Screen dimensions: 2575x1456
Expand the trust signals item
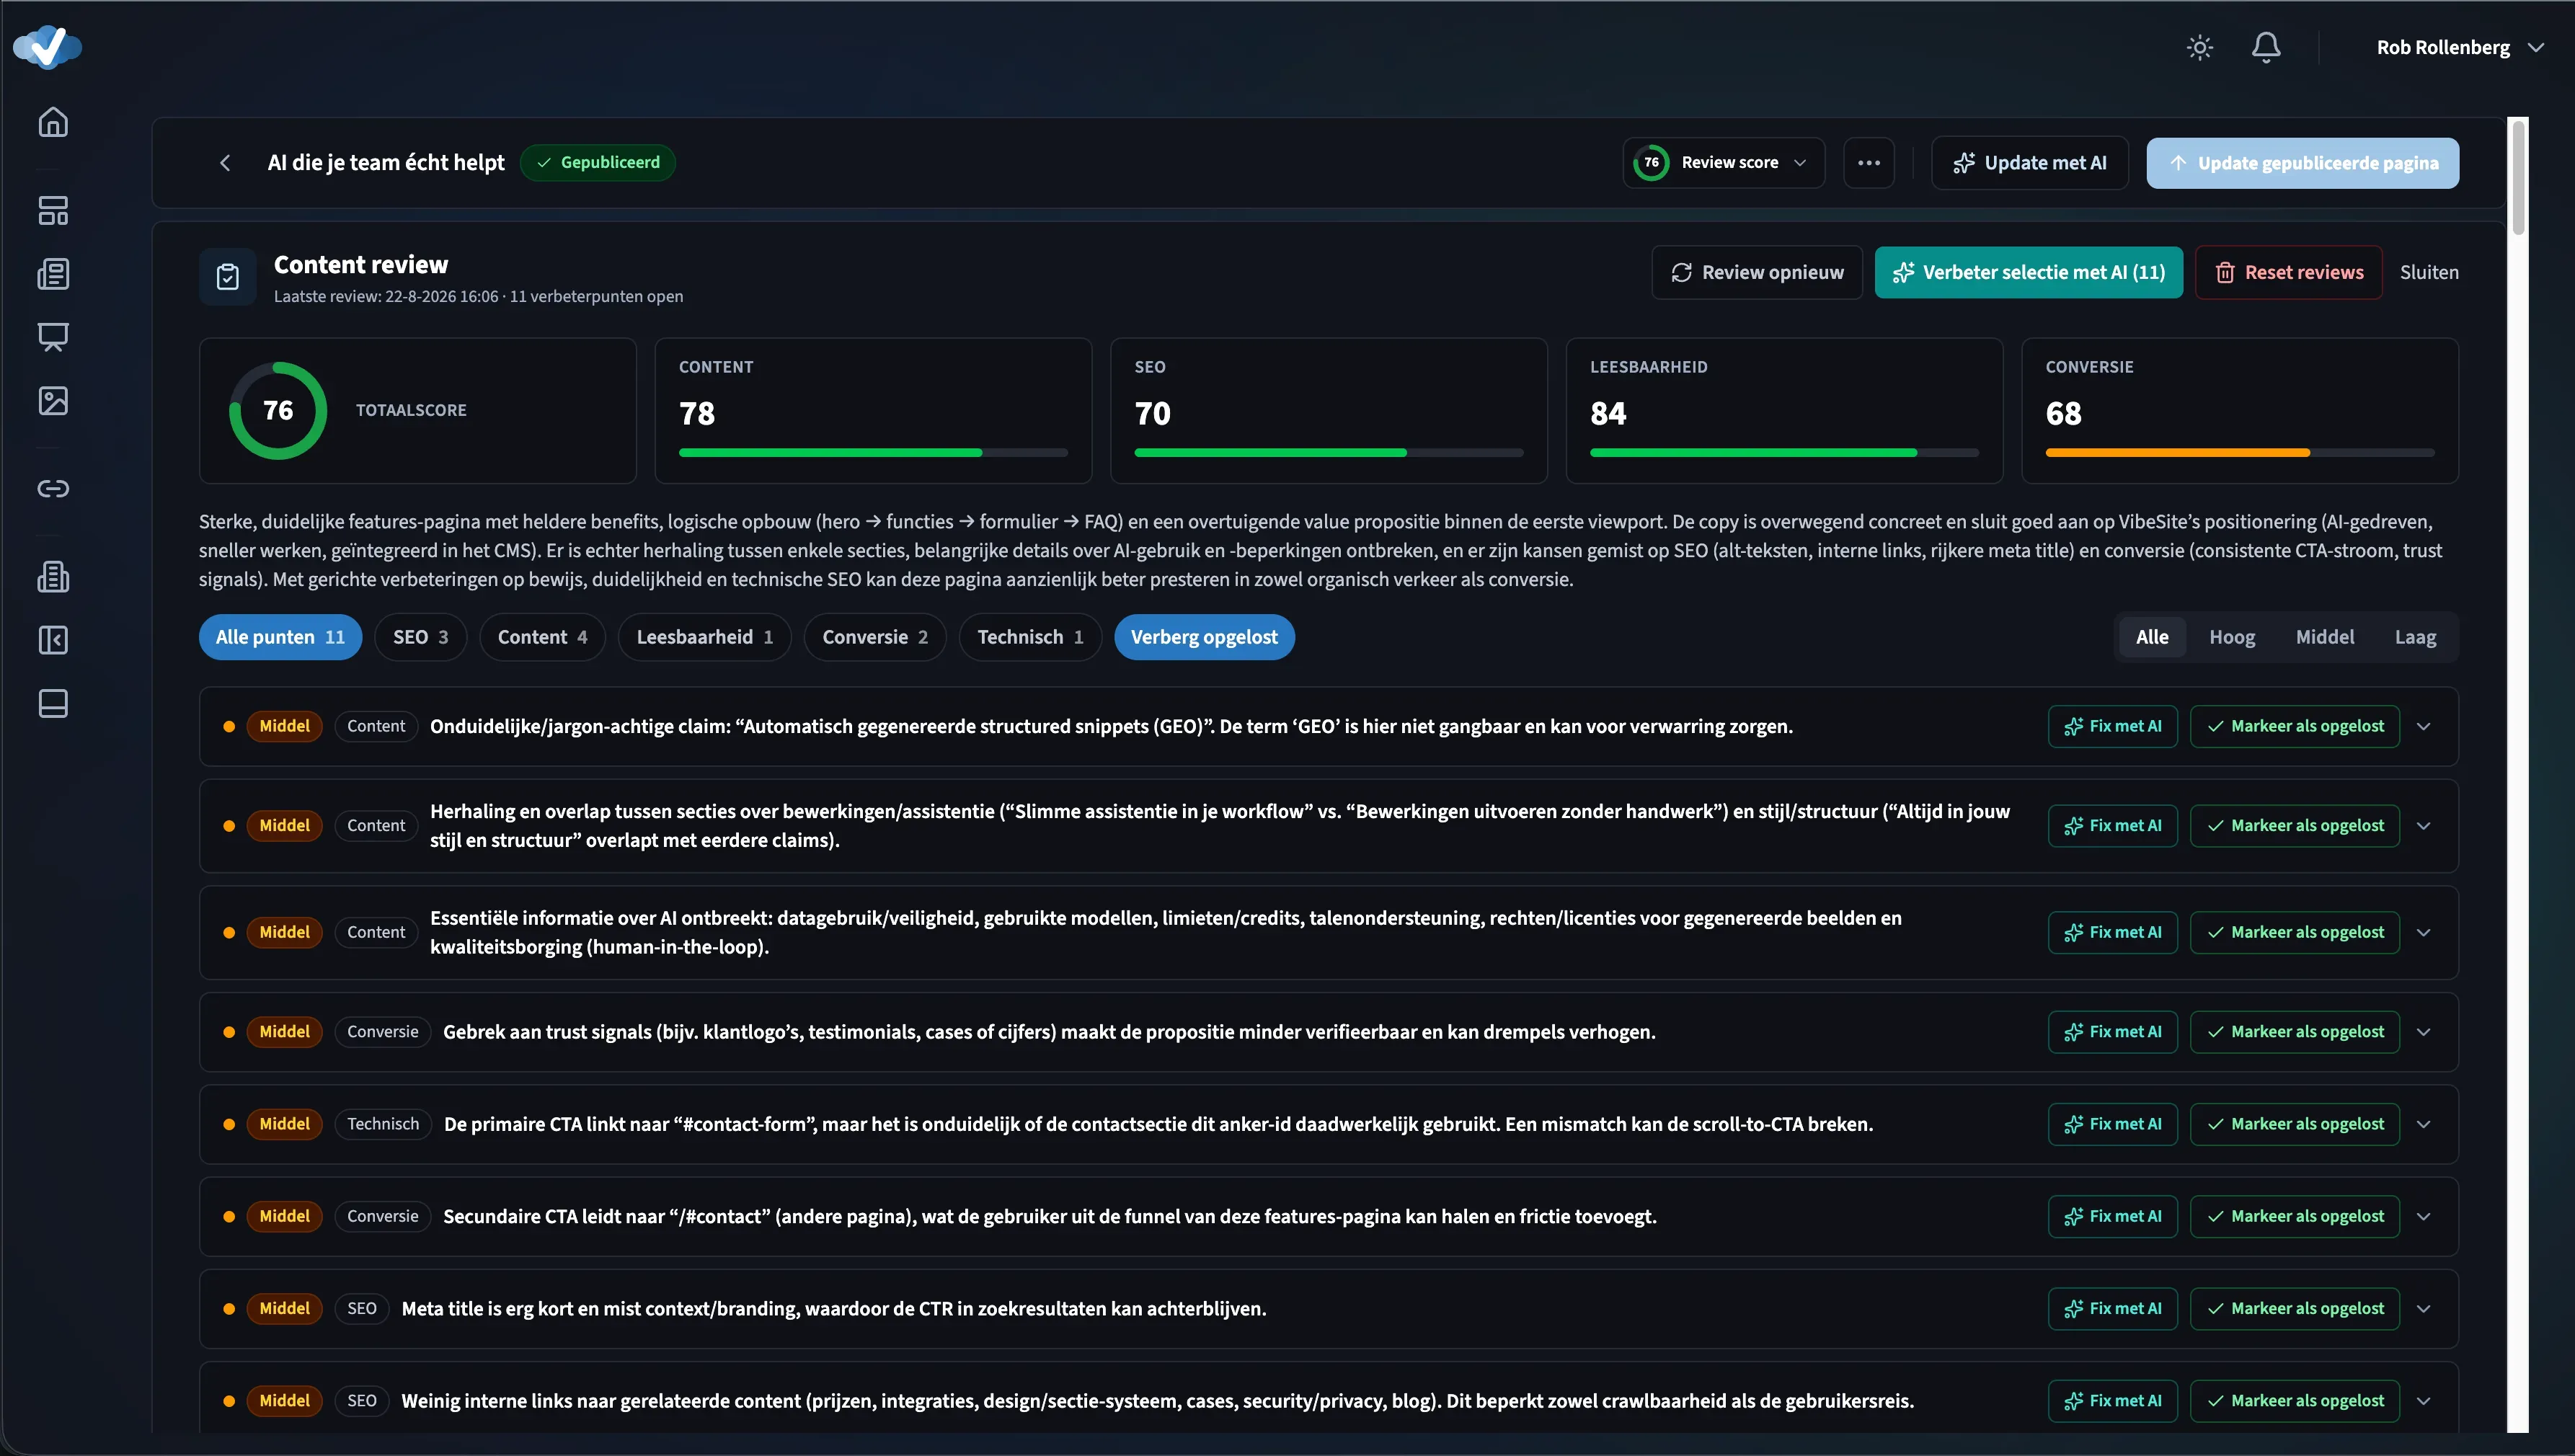[x=2423, y=1032]
